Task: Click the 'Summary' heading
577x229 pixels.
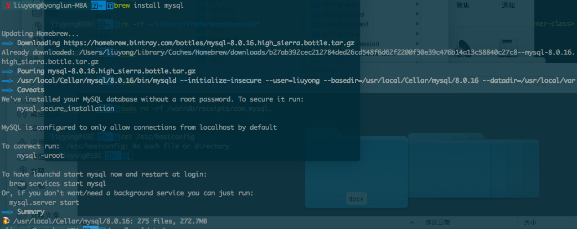Action: pyautogui.click(x=30, y=212)
